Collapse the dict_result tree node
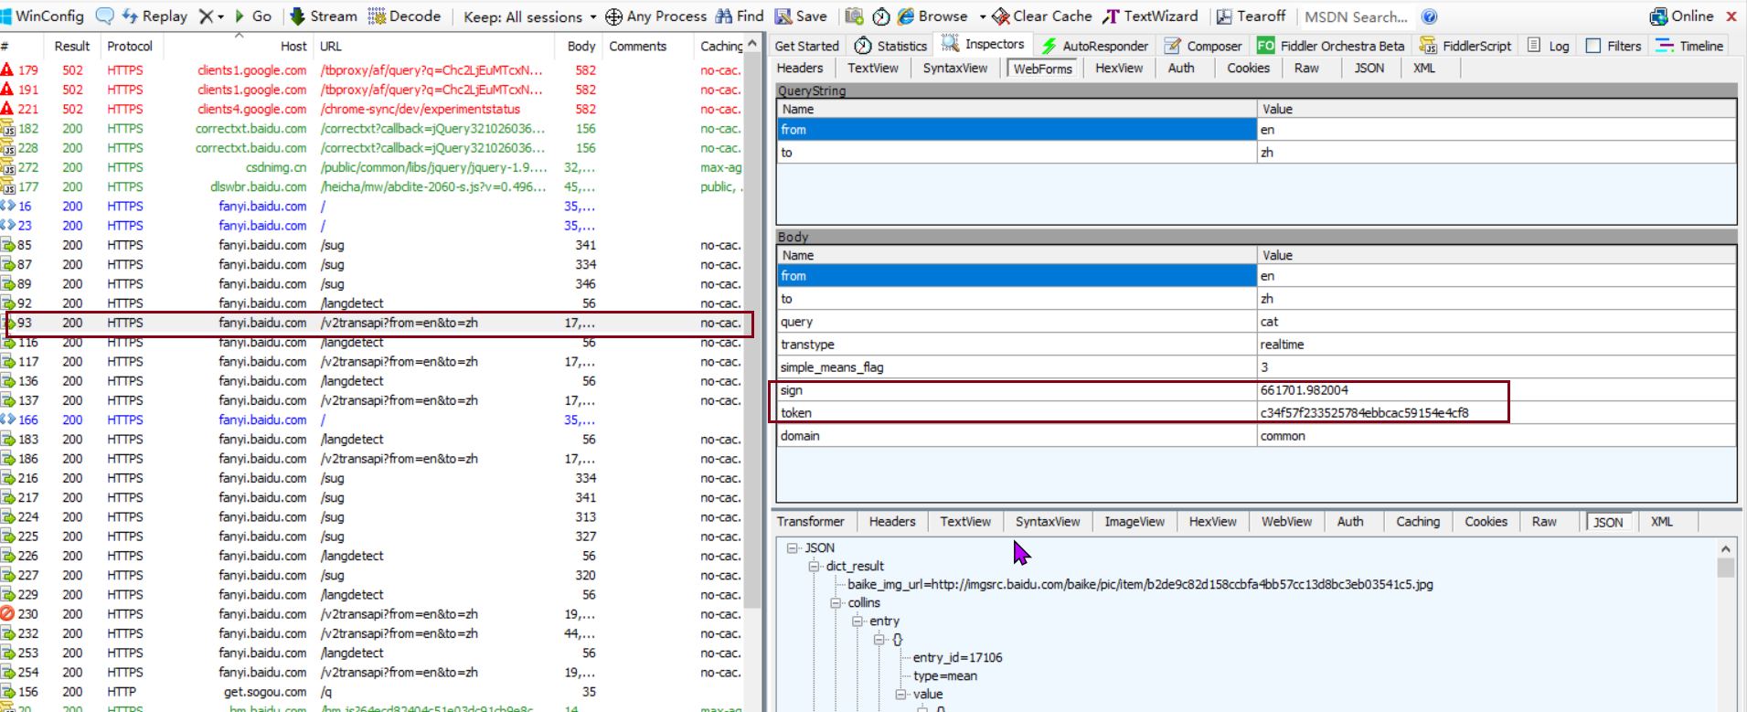This screenshot has height=712, width=1747. click(814, 566)
